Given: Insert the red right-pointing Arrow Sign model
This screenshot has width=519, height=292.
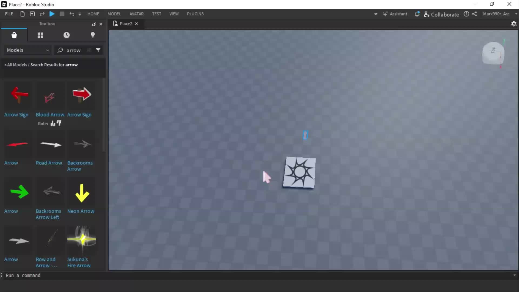Looking at the screenshot, I should click(81, 95).
